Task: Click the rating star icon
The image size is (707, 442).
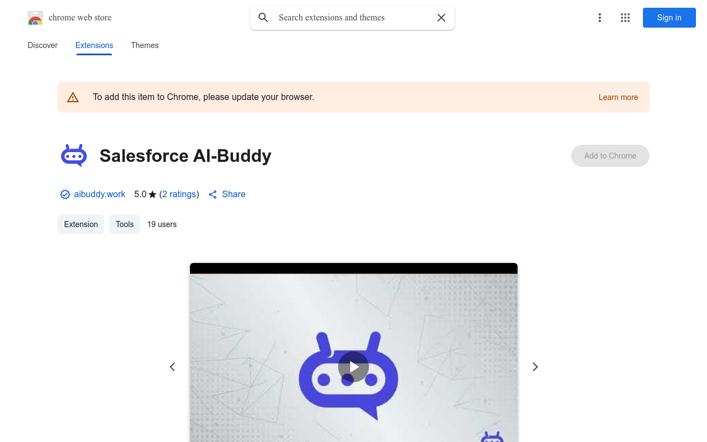Action: coord(152,194)
